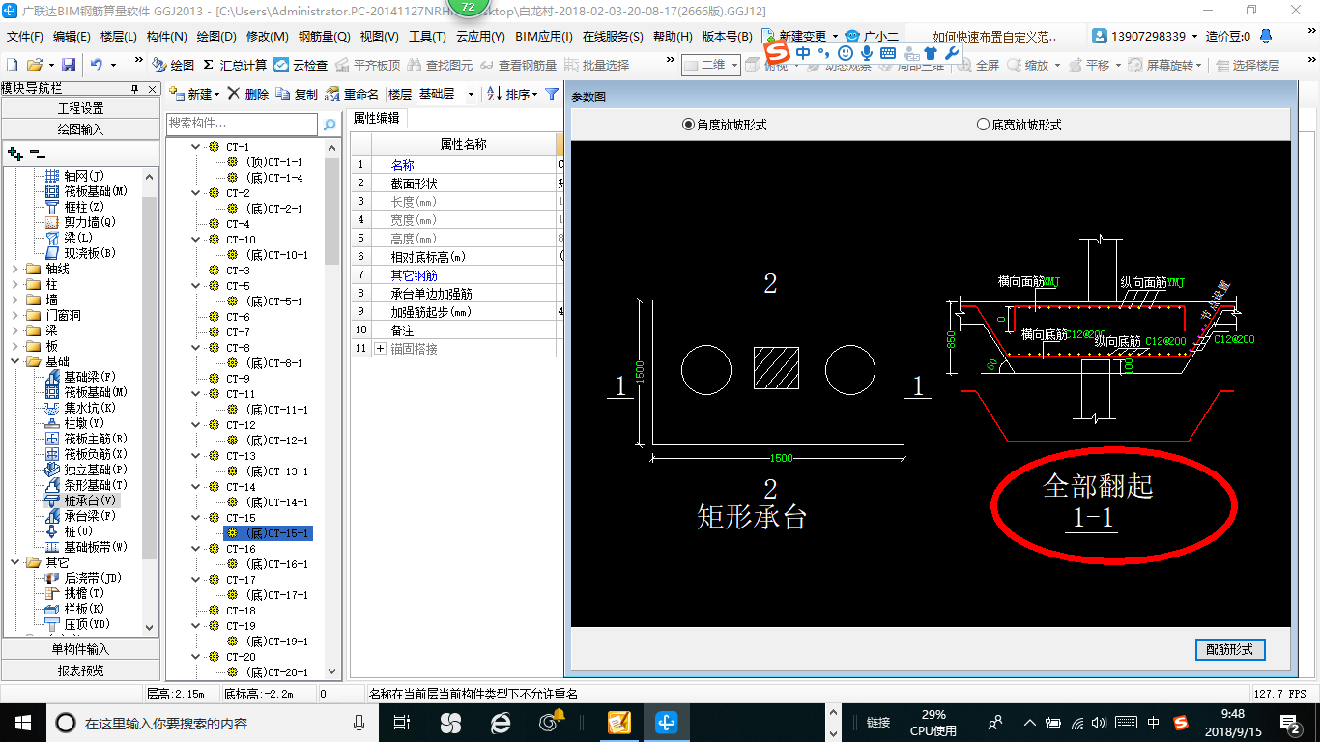Viewport: 1320px width, 742px height.
Task: Click the 选择楼层 select floor tool
Action: tap(1248, 65)
